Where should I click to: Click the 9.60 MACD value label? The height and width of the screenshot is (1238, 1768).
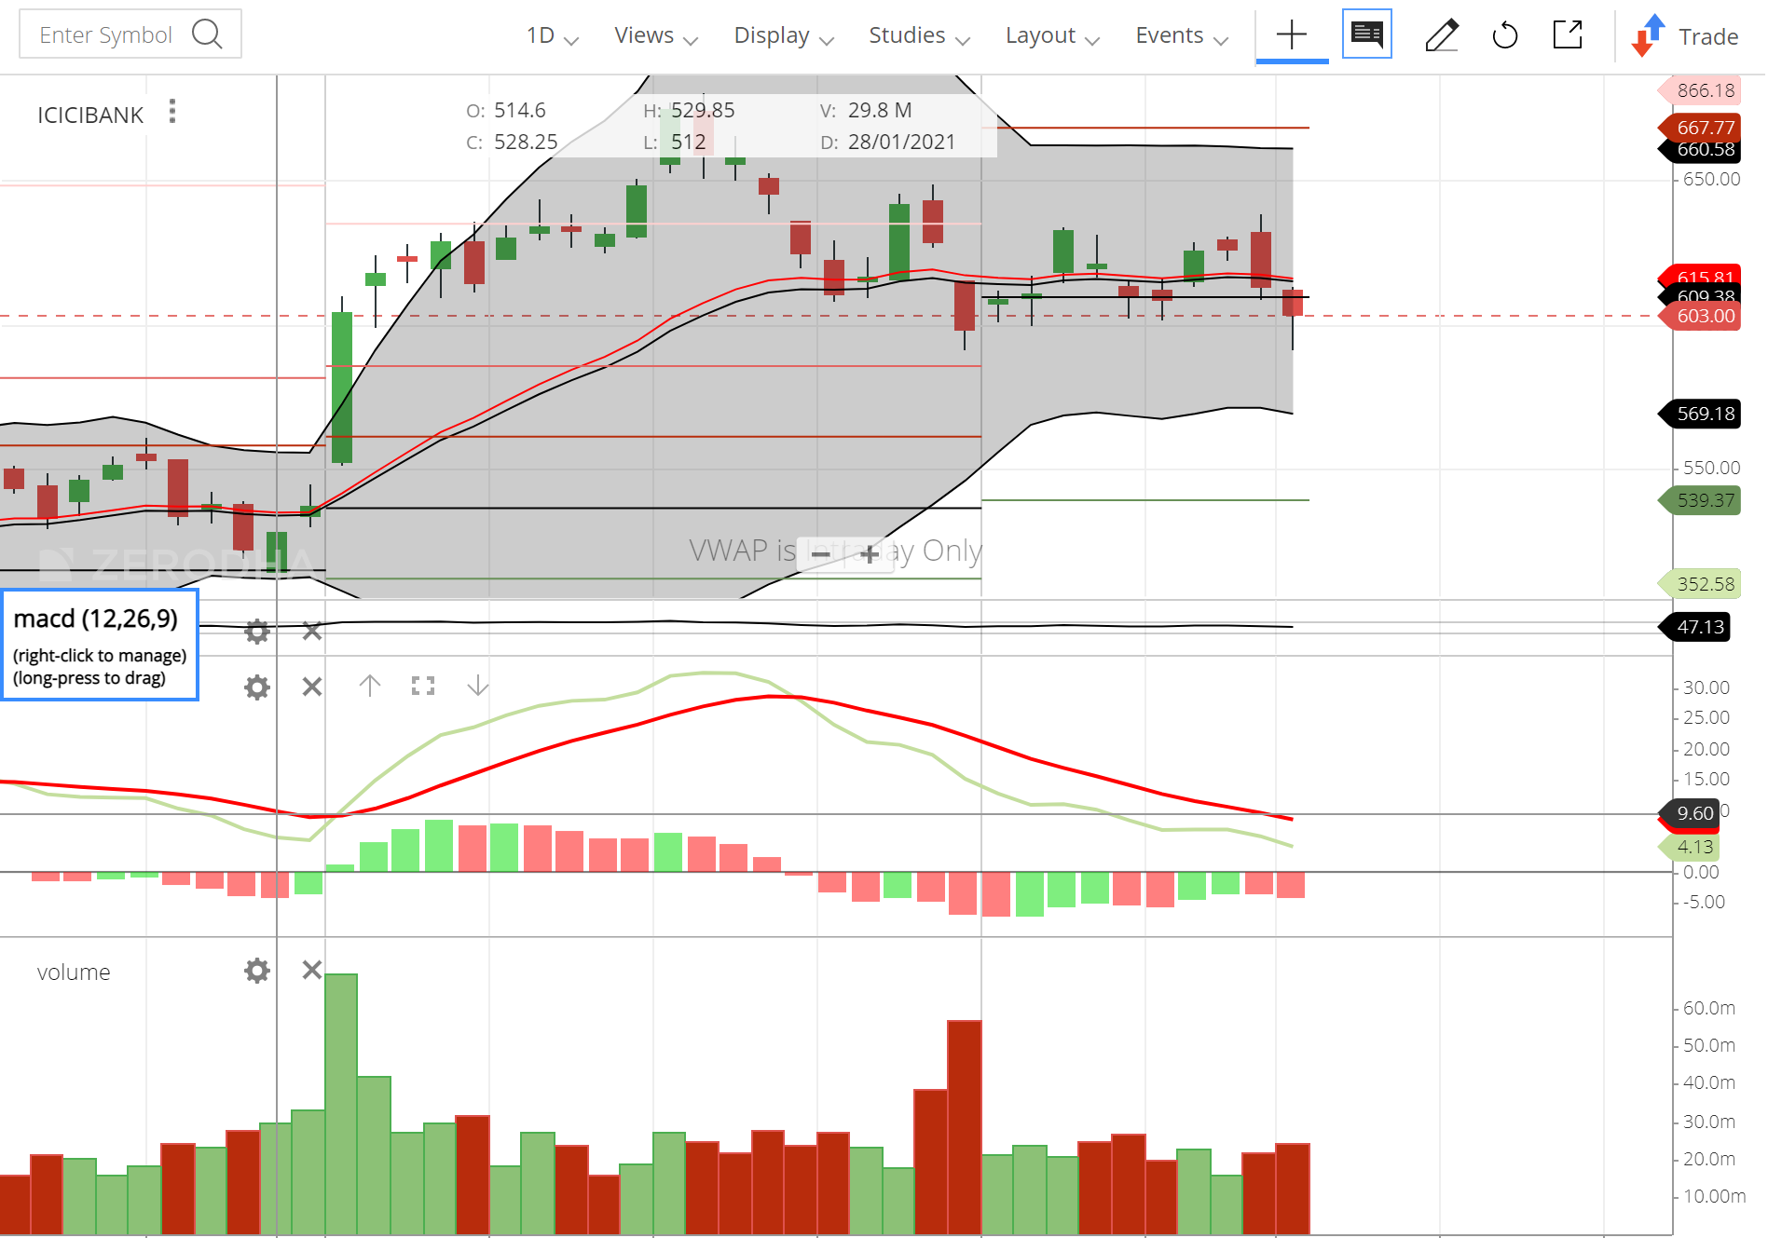[1688, 813]
